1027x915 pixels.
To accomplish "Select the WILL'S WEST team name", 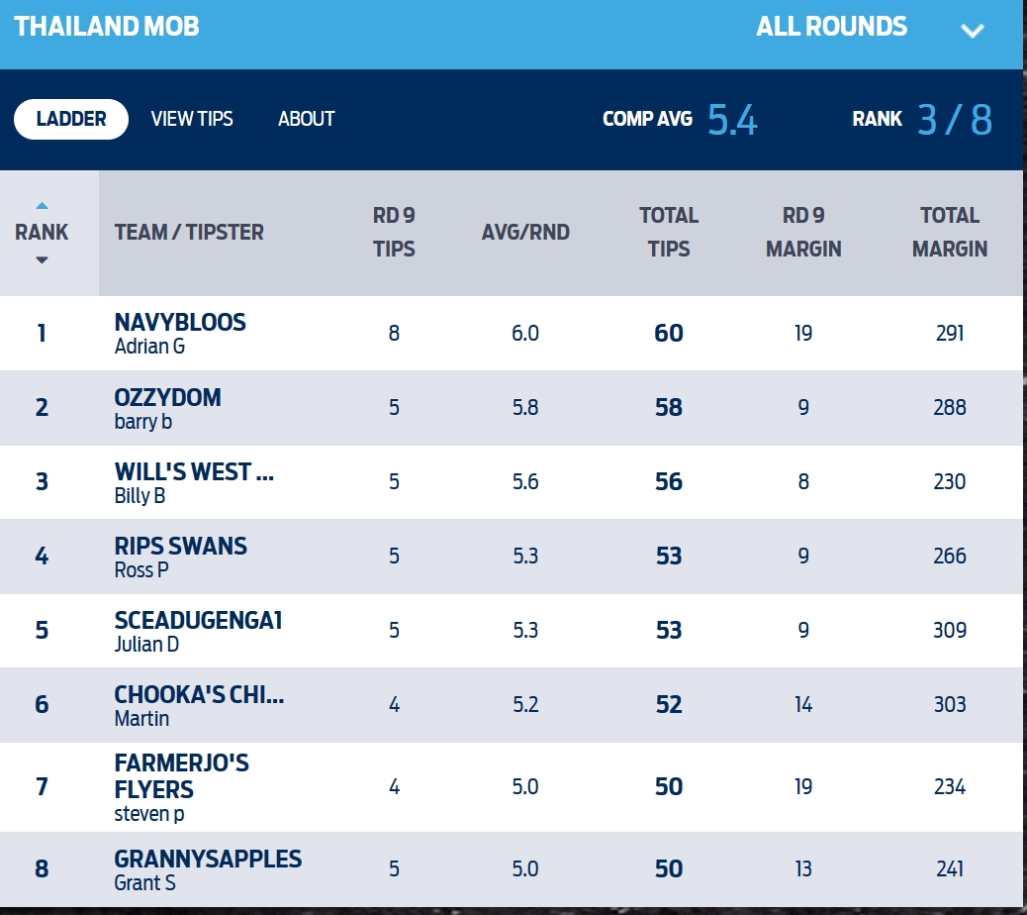I will [x=194, y=472].
